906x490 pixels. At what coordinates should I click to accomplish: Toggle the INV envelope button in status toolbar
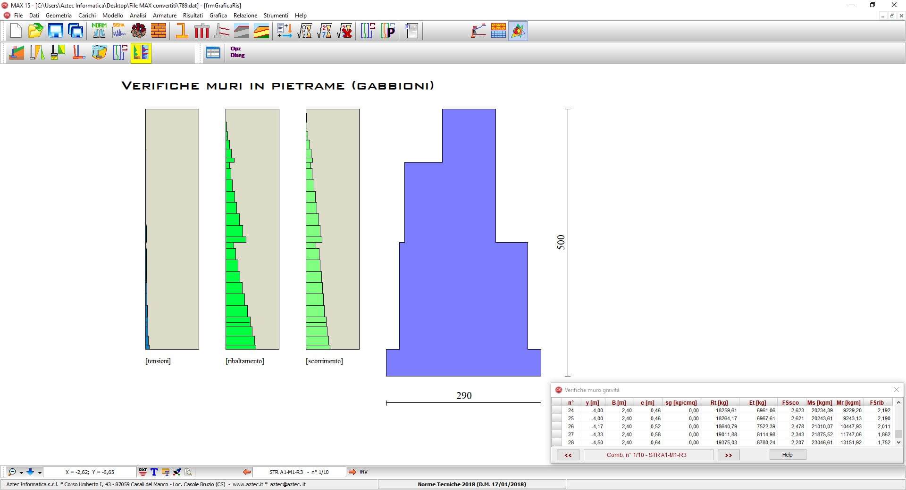[x=363, y=472]
